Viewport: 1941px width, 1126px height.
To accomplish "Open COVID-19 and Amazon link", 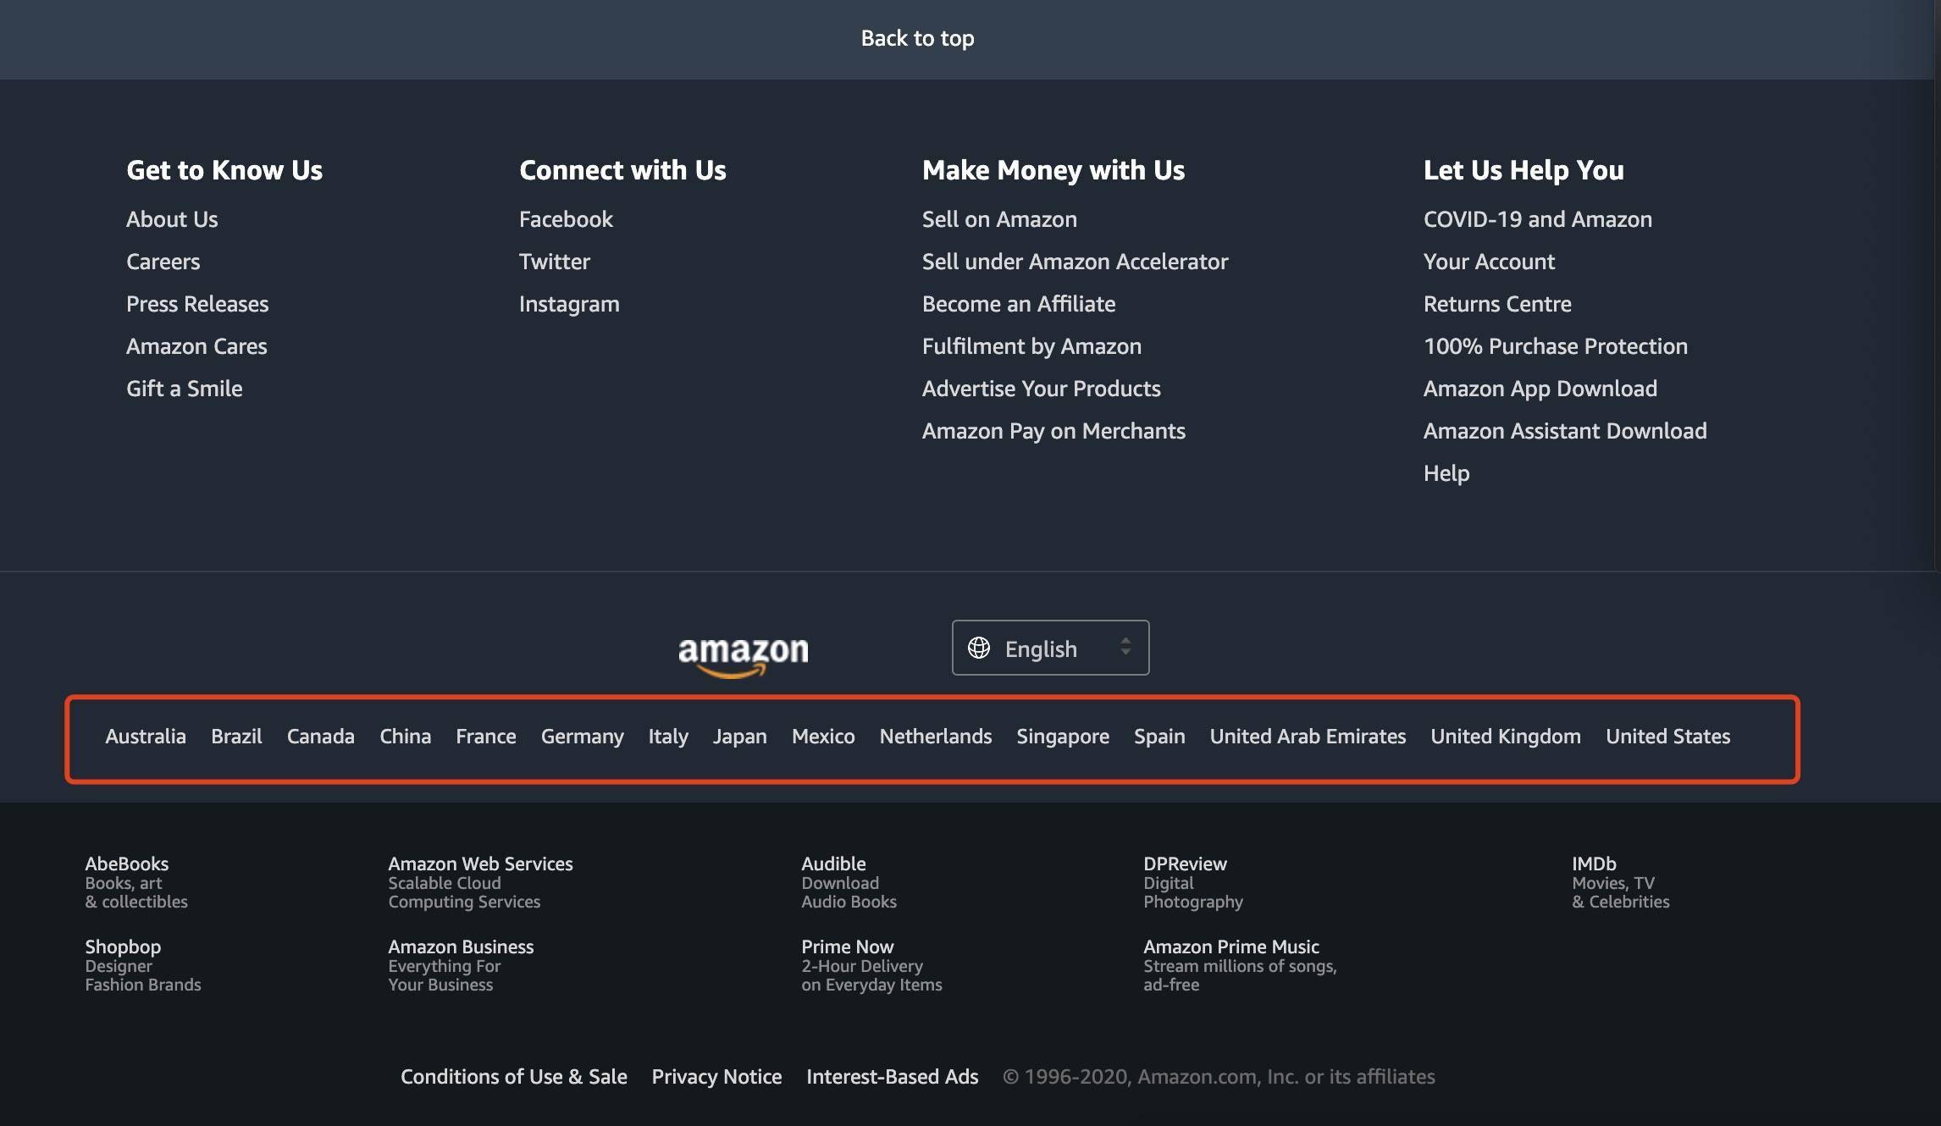I will (1538, 219).
